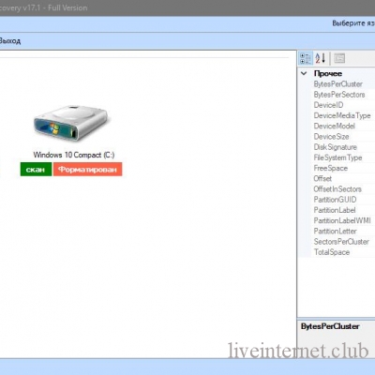This screenshot has height=375, width=375.
Task: Click the red Форматирован button
Action: (87, 170)
